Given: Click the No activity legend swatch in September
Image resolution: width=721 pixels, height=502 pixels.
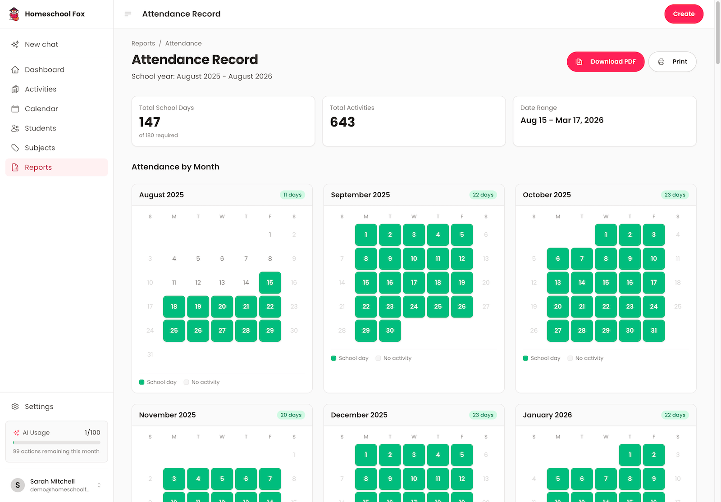Looking at the screenshot, I should tap(379, 358).
